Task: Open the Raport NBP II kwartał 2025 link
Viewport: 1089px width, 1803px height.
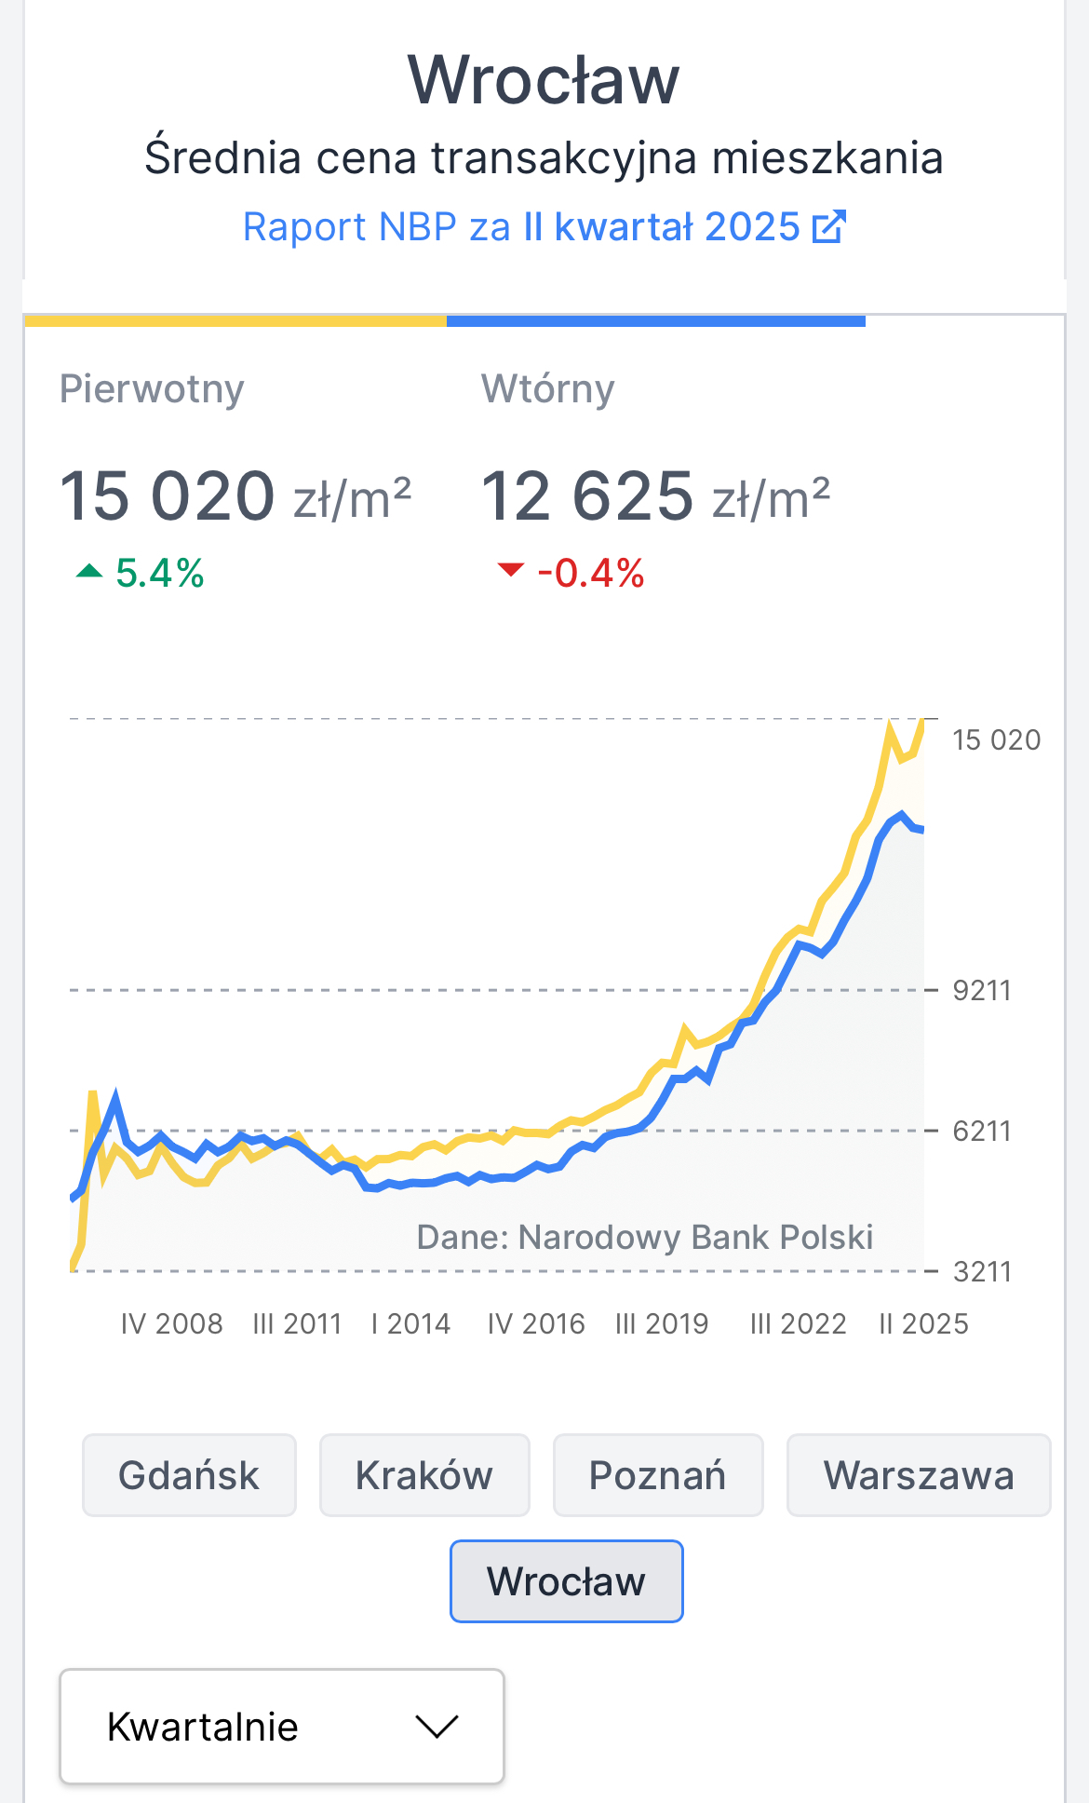Action: tap(521, 227)
